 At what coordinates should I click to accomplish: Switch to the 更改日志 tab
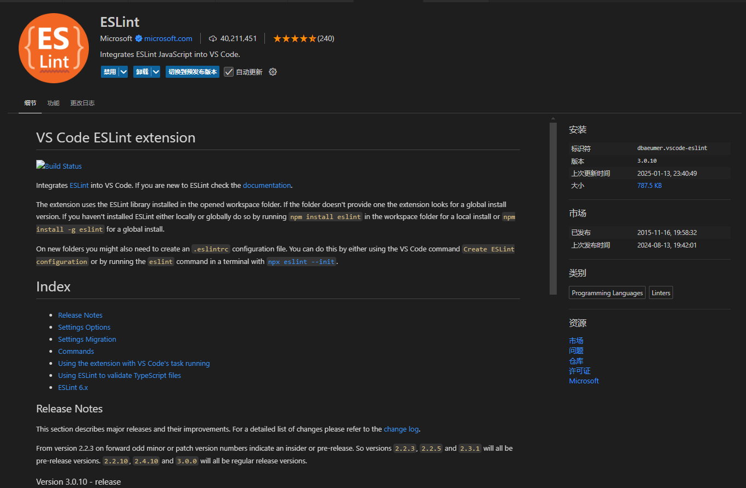82,103
